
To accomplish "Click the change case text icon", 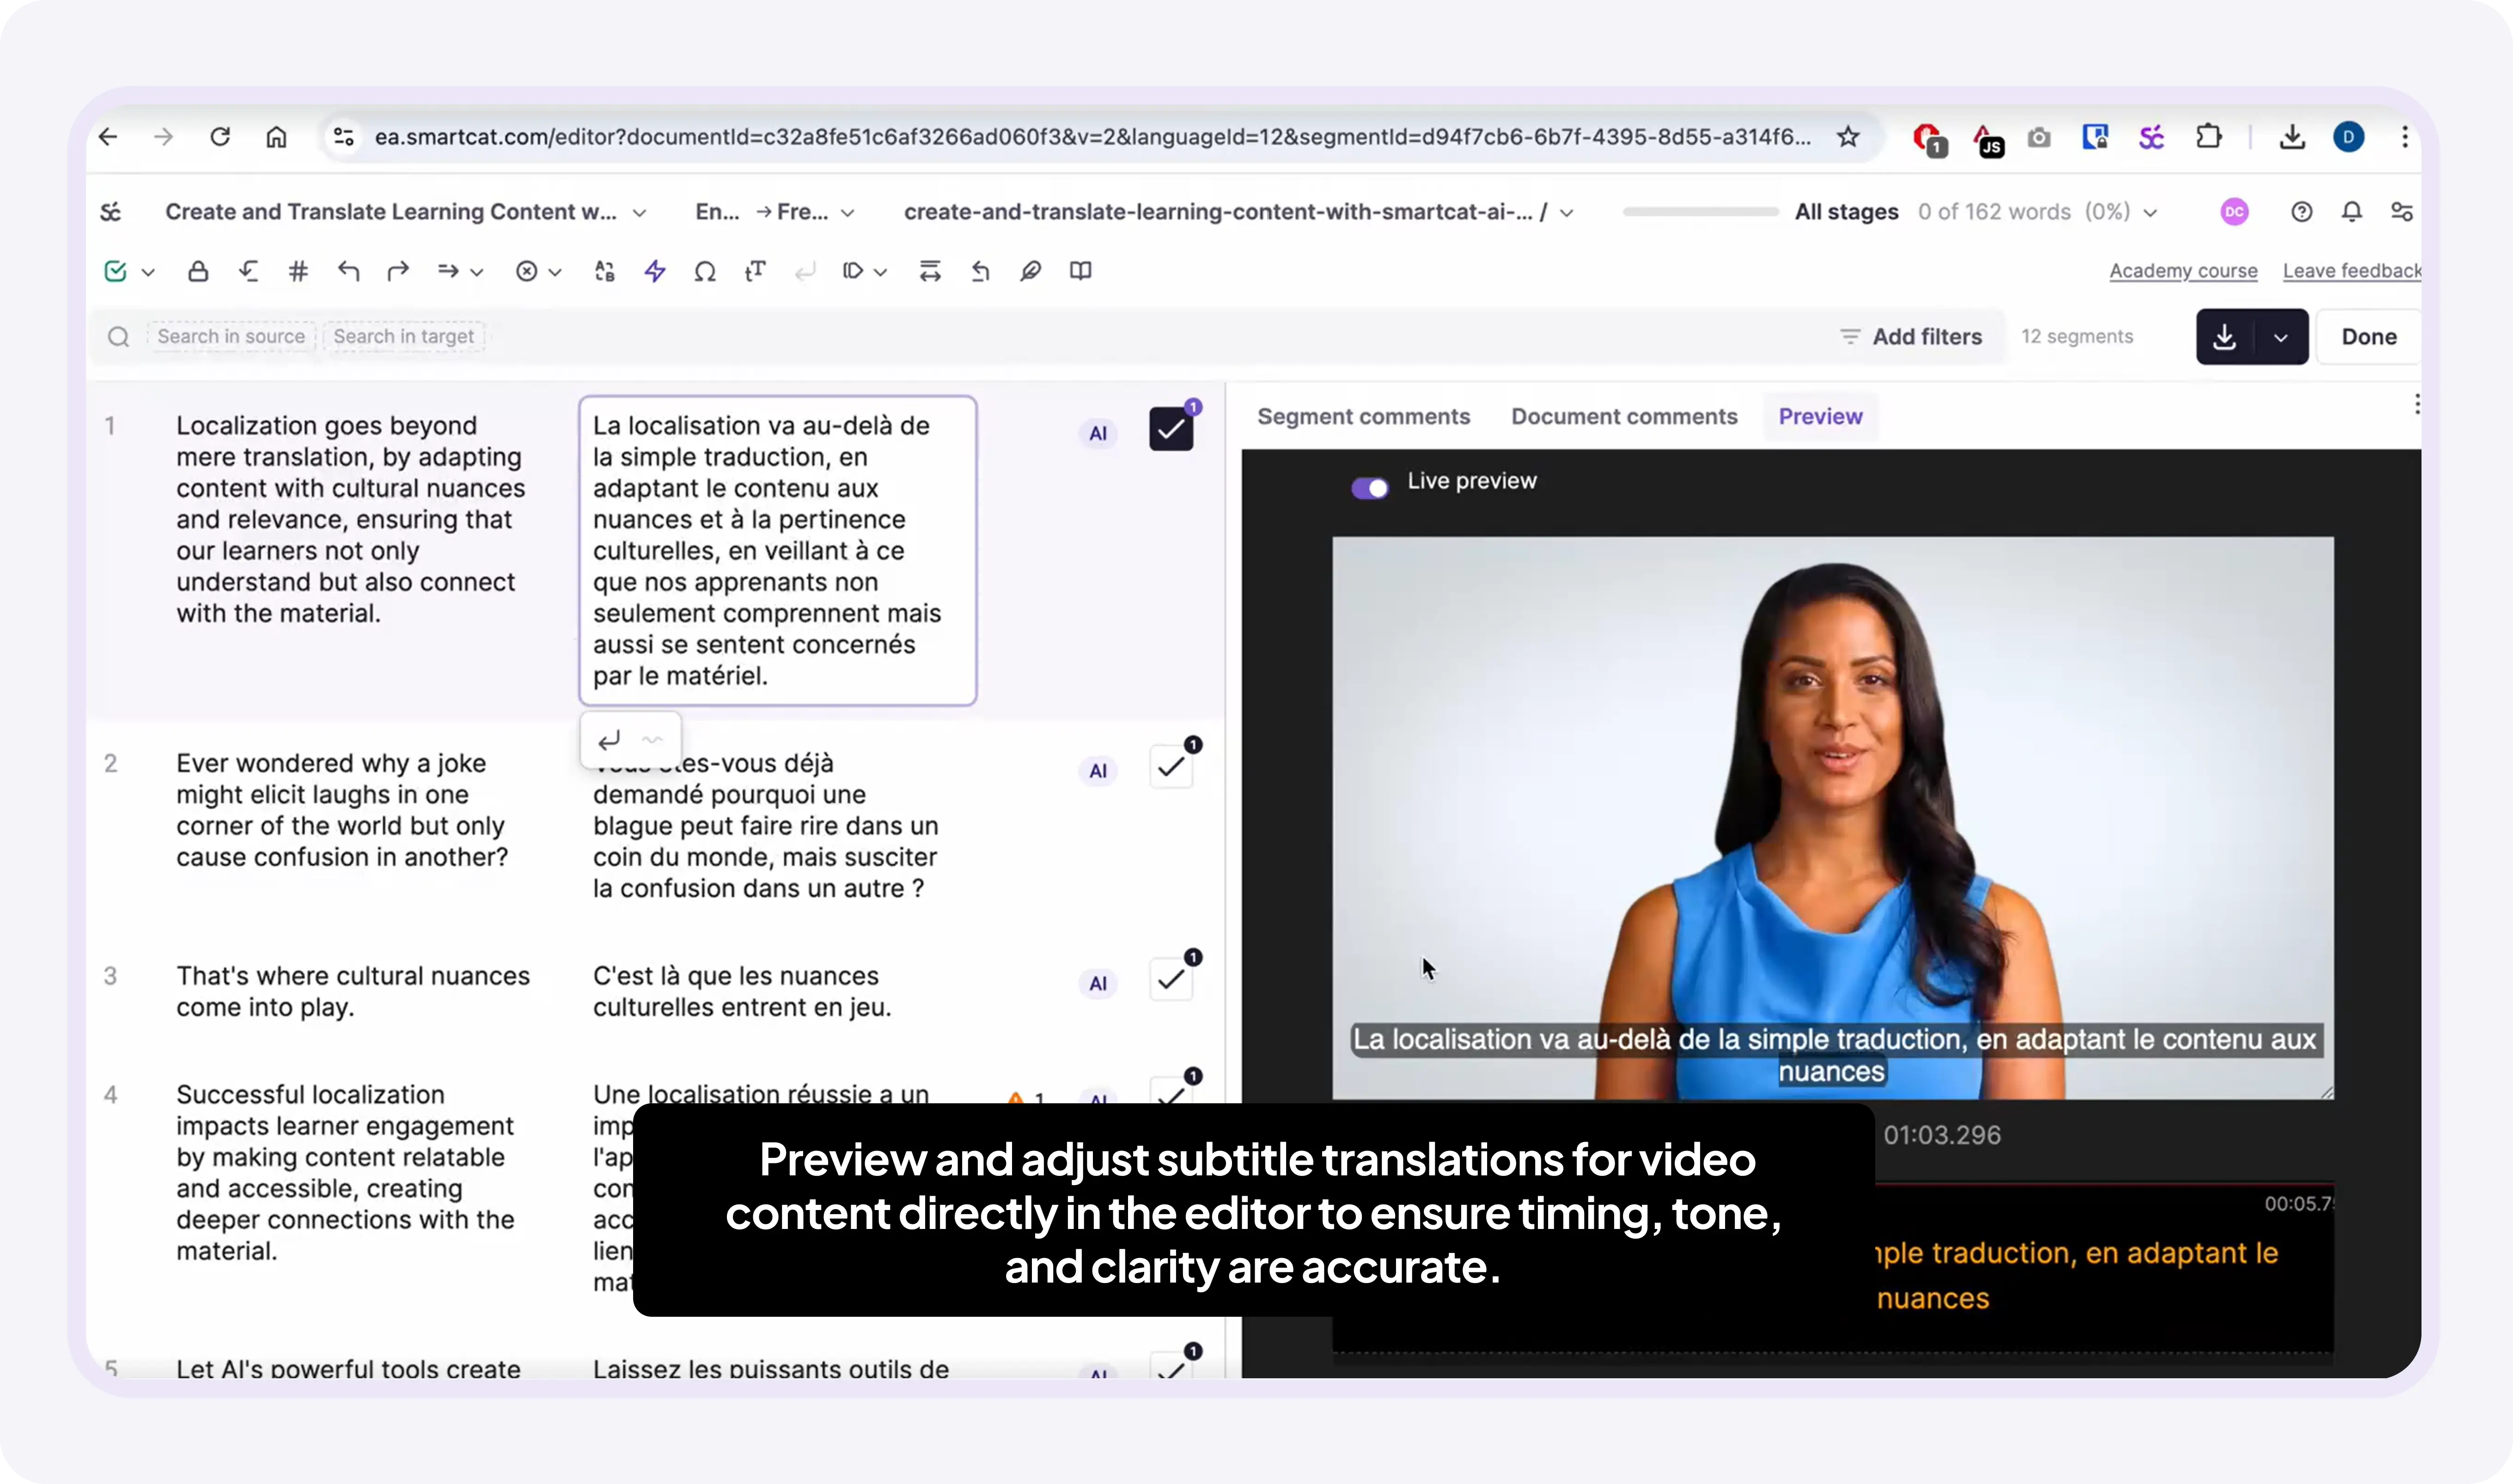I will 755,271.
